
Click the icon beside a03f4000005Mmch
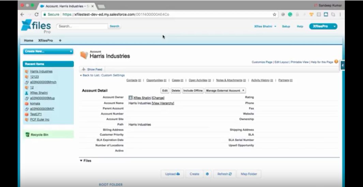click(x=26, y=82)
